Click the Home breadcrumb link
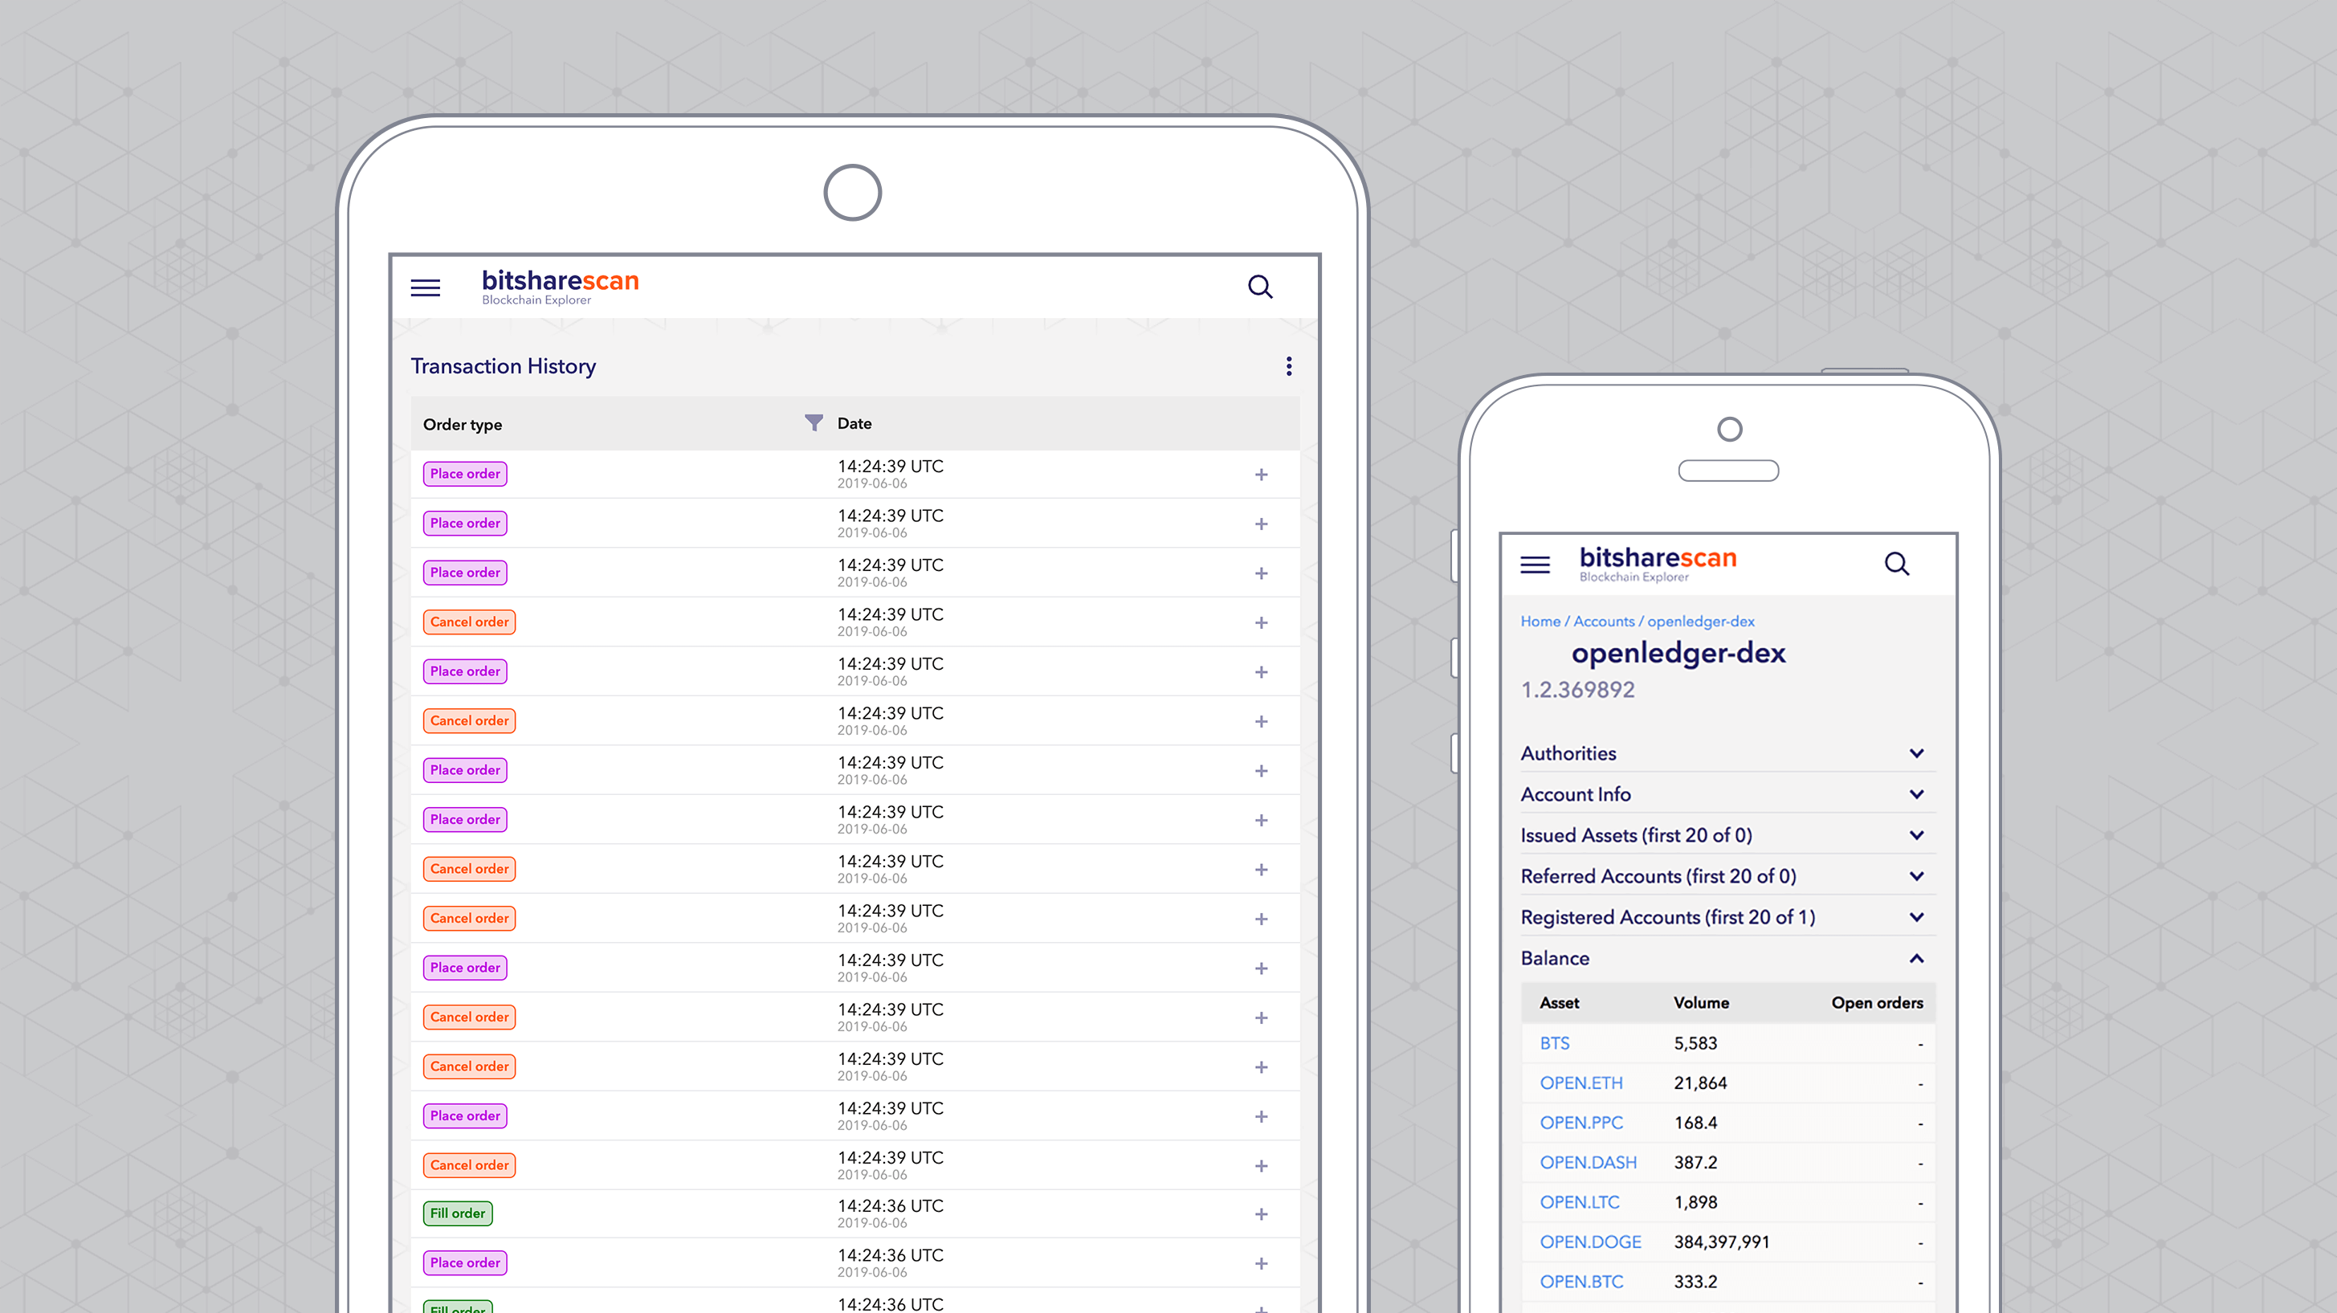This screenshot has width=2337, height=1313. click(x=1540, y=622)
